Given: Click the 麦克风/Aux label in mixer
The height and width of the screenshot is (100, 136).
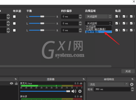Looking at the screenshot, I should [x=26, y=83].
